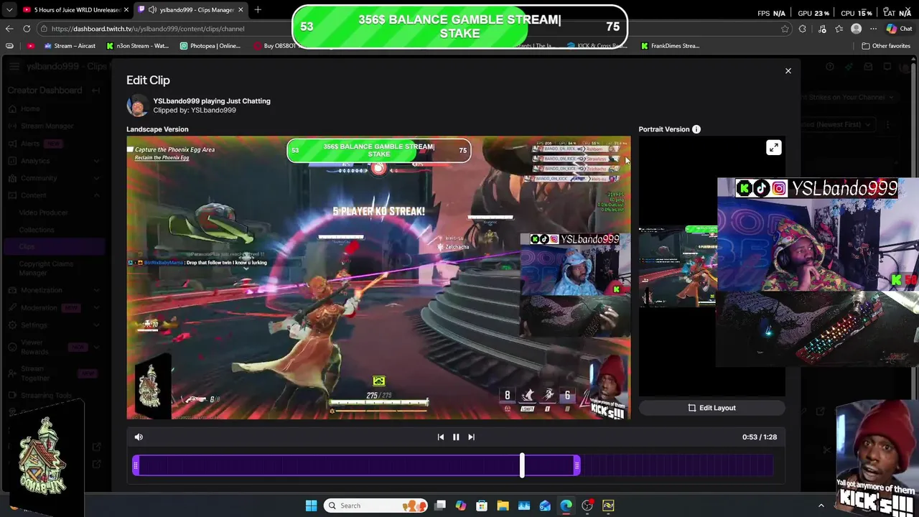Open the yellow-bordered taskbar app
The width and height of the screenshot is (919, 517).
(x=608, y=506)
